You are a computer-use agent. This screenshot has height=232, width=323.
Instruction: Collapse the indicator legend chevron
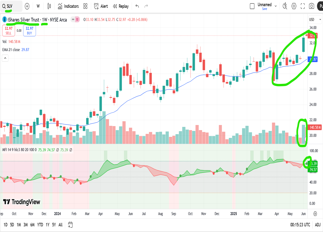point(5,58)
